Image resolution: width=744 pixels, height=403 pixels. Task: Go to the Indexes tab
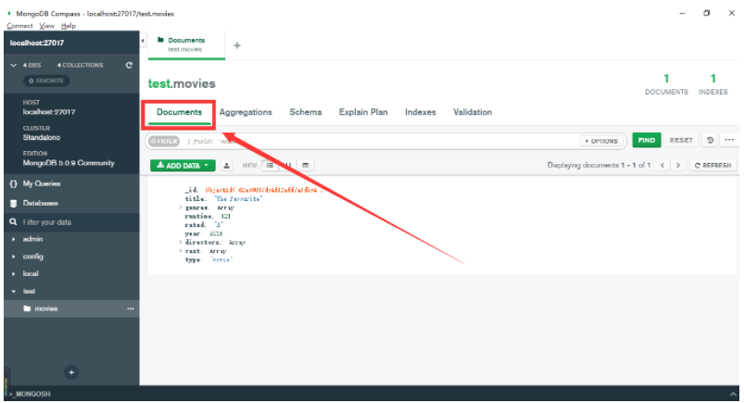tap(421, 112)
